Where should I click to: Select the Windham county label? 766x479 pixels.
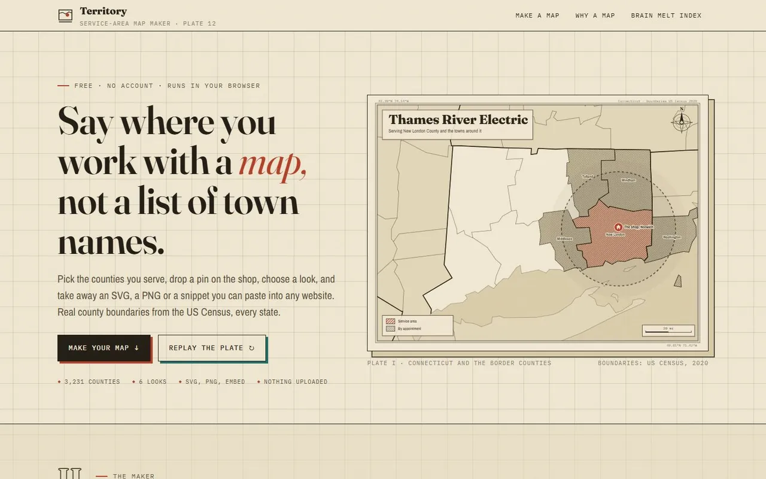[628, 180]
